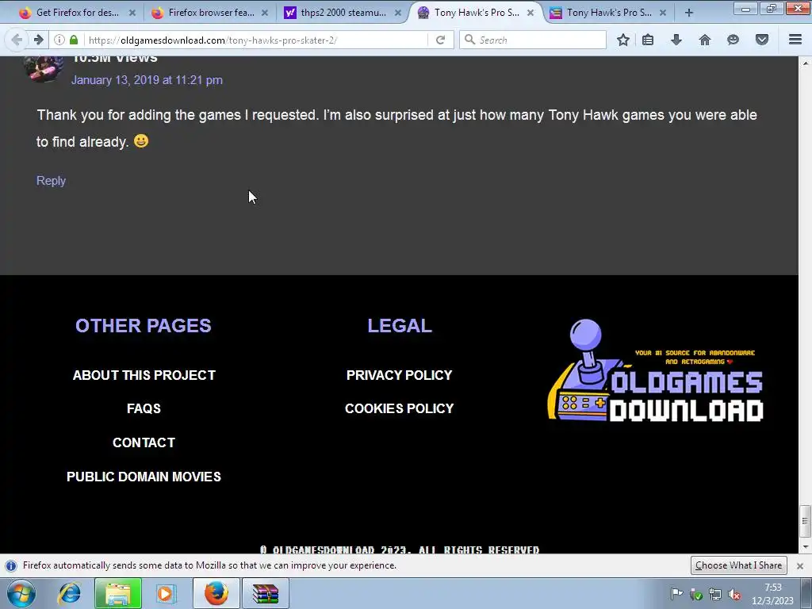Bookmark this page with the star icon
This screenshot has width=812, height=609.
click(623, 40)
